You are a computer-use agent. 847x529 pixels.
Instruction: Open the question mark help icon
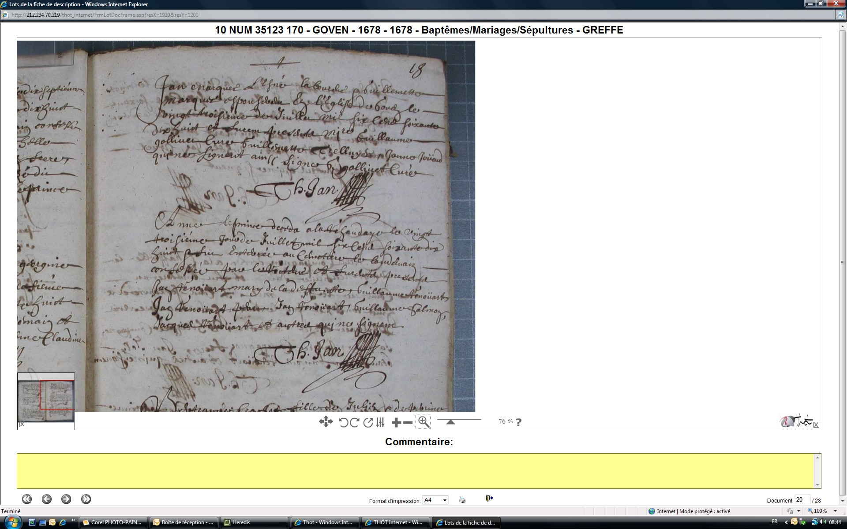[518, 422]
